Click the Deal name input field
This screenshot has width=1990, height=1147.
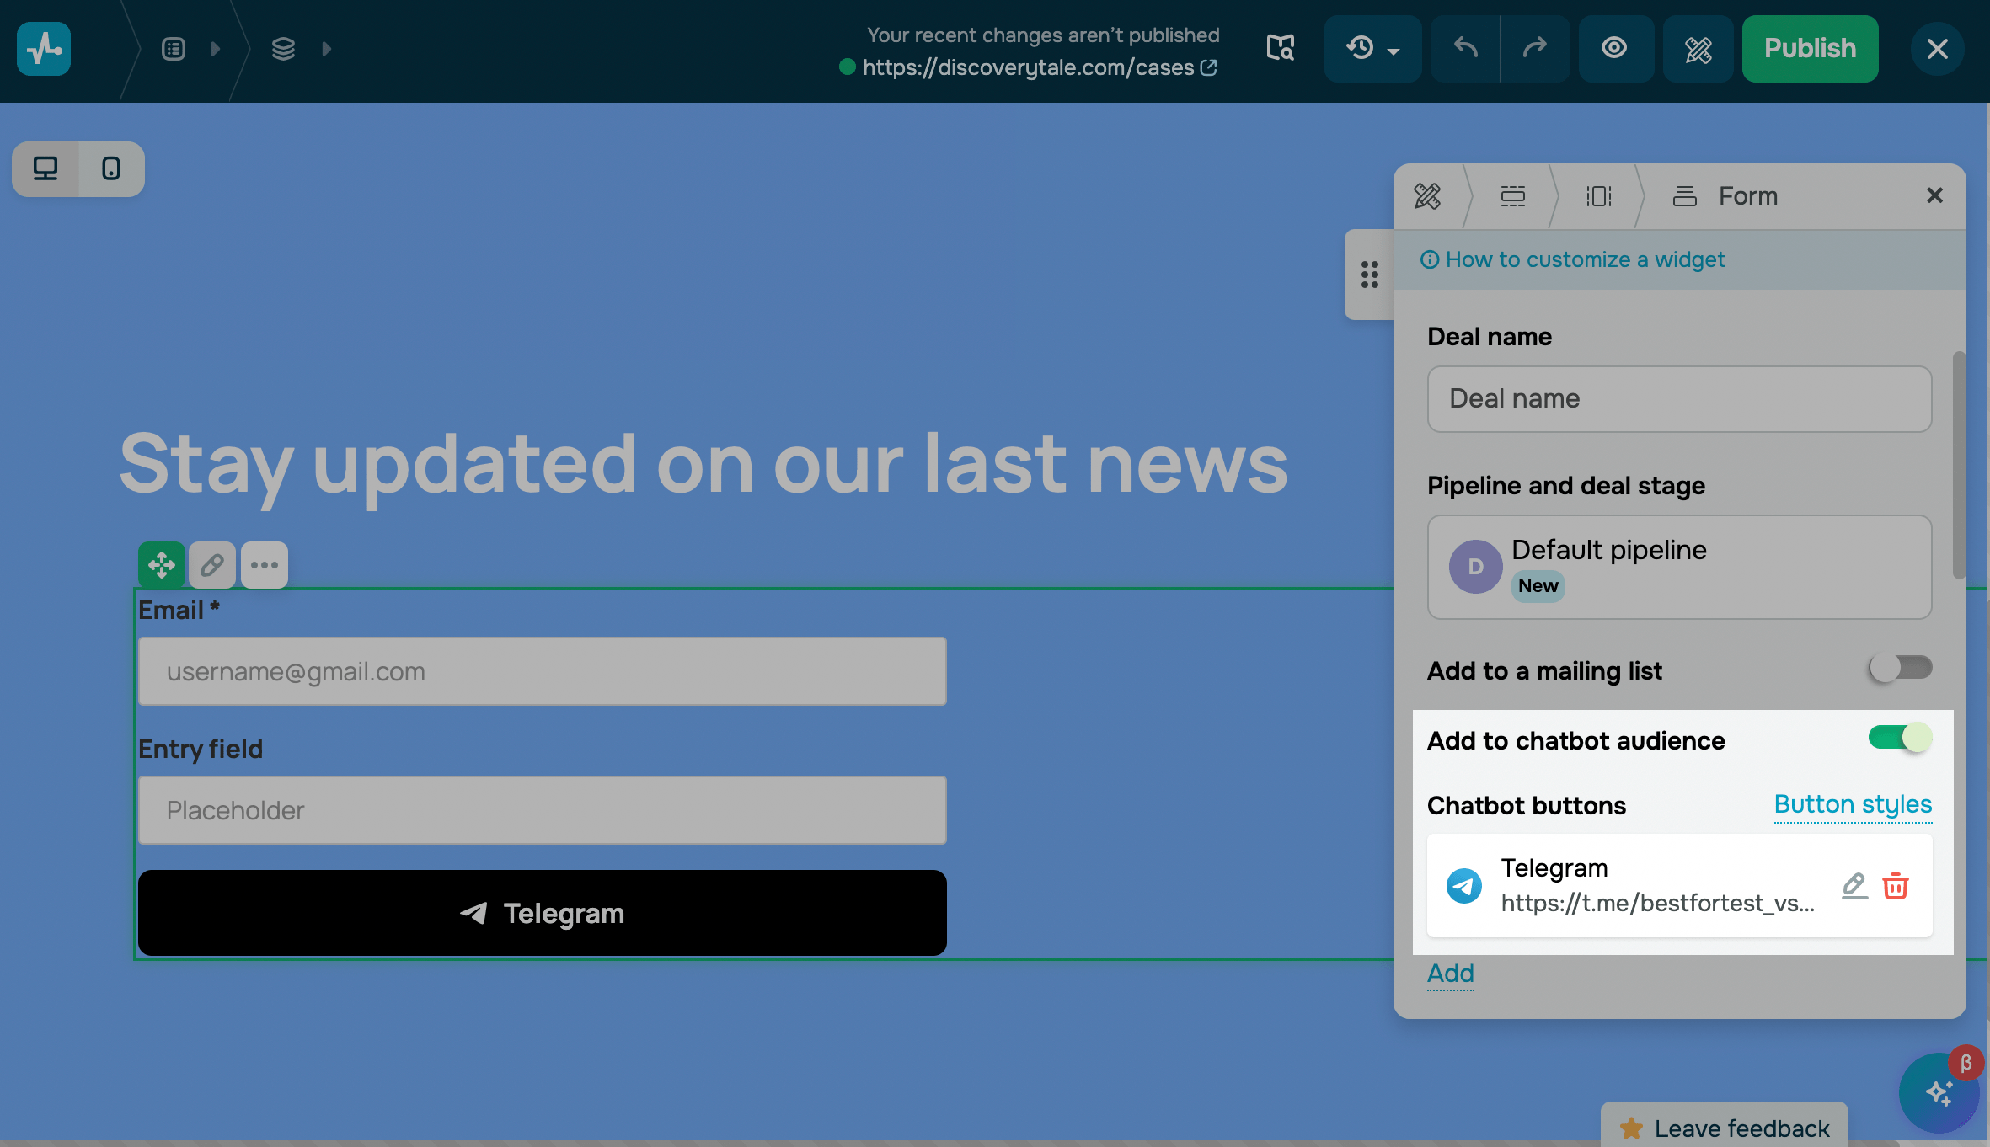point(1679,399)
